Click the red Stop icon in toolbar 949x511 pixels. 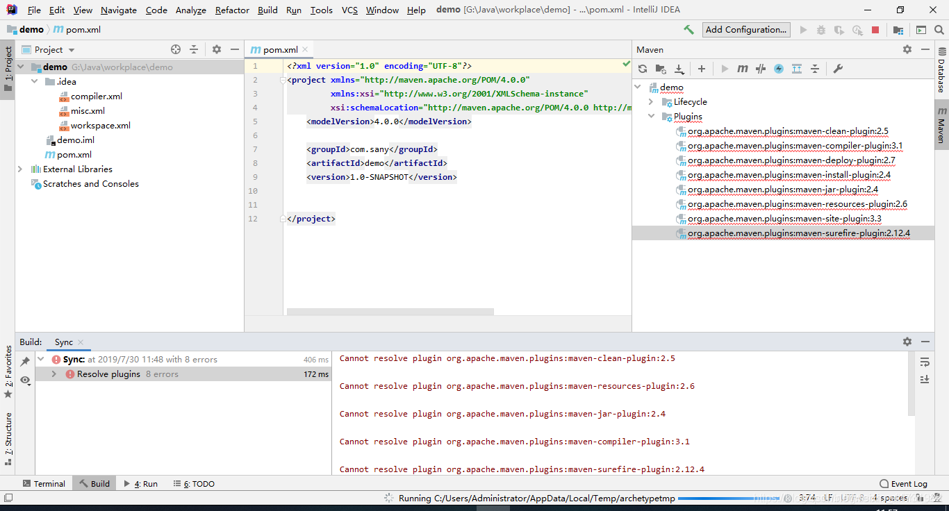(x=875, y=30)
